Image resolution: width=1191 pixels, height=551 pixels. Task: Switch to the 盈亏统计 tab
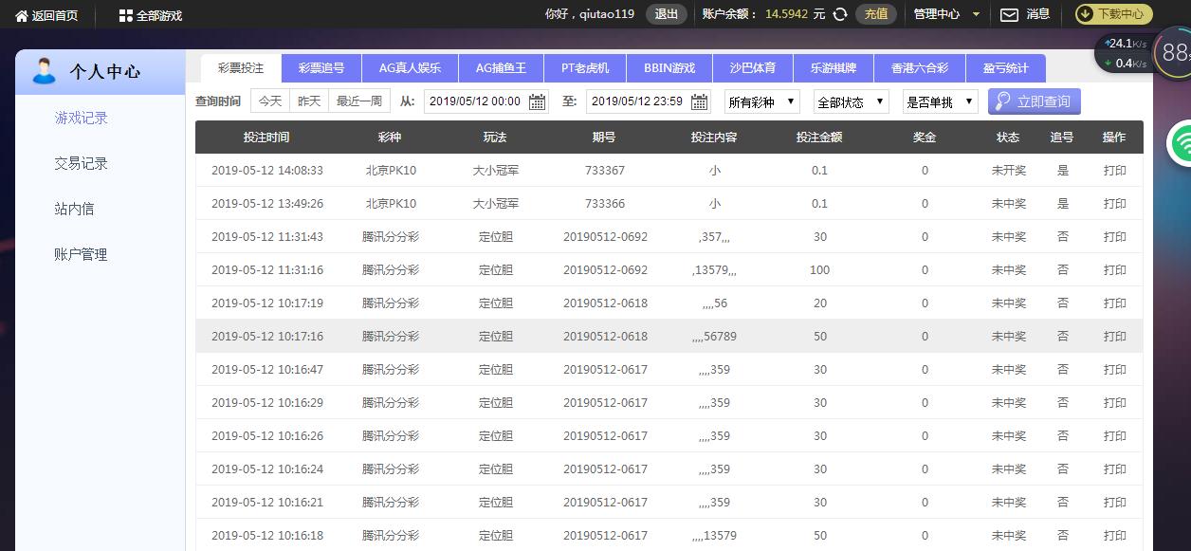1005,68
